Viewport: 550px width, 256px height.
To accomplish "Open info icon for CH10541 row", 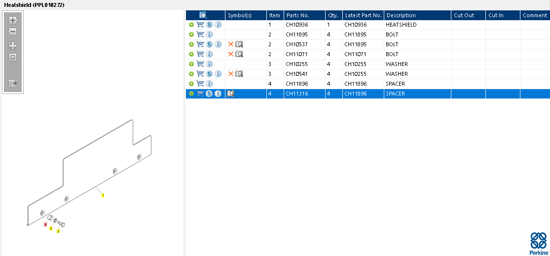I will pos(218,73).
